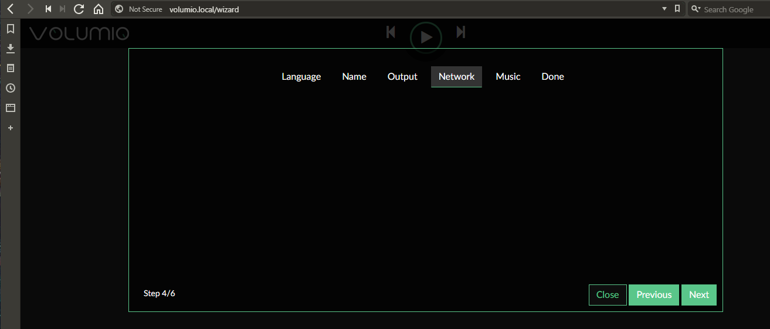Click the "Not Secure" label
The image size is (770, 329).
pos(145,9)
